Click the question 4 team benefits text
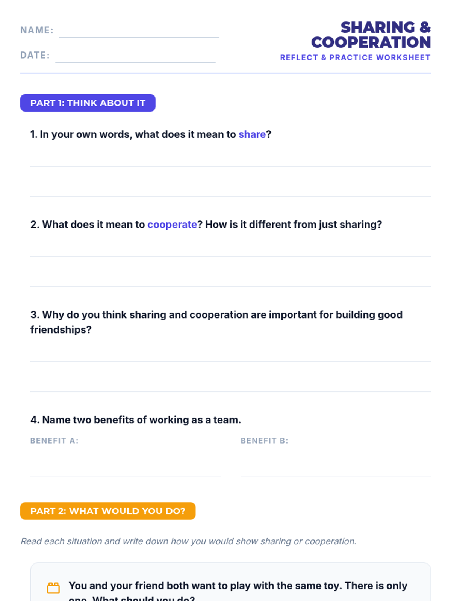 pyautogui.click(x=136, y=420)
